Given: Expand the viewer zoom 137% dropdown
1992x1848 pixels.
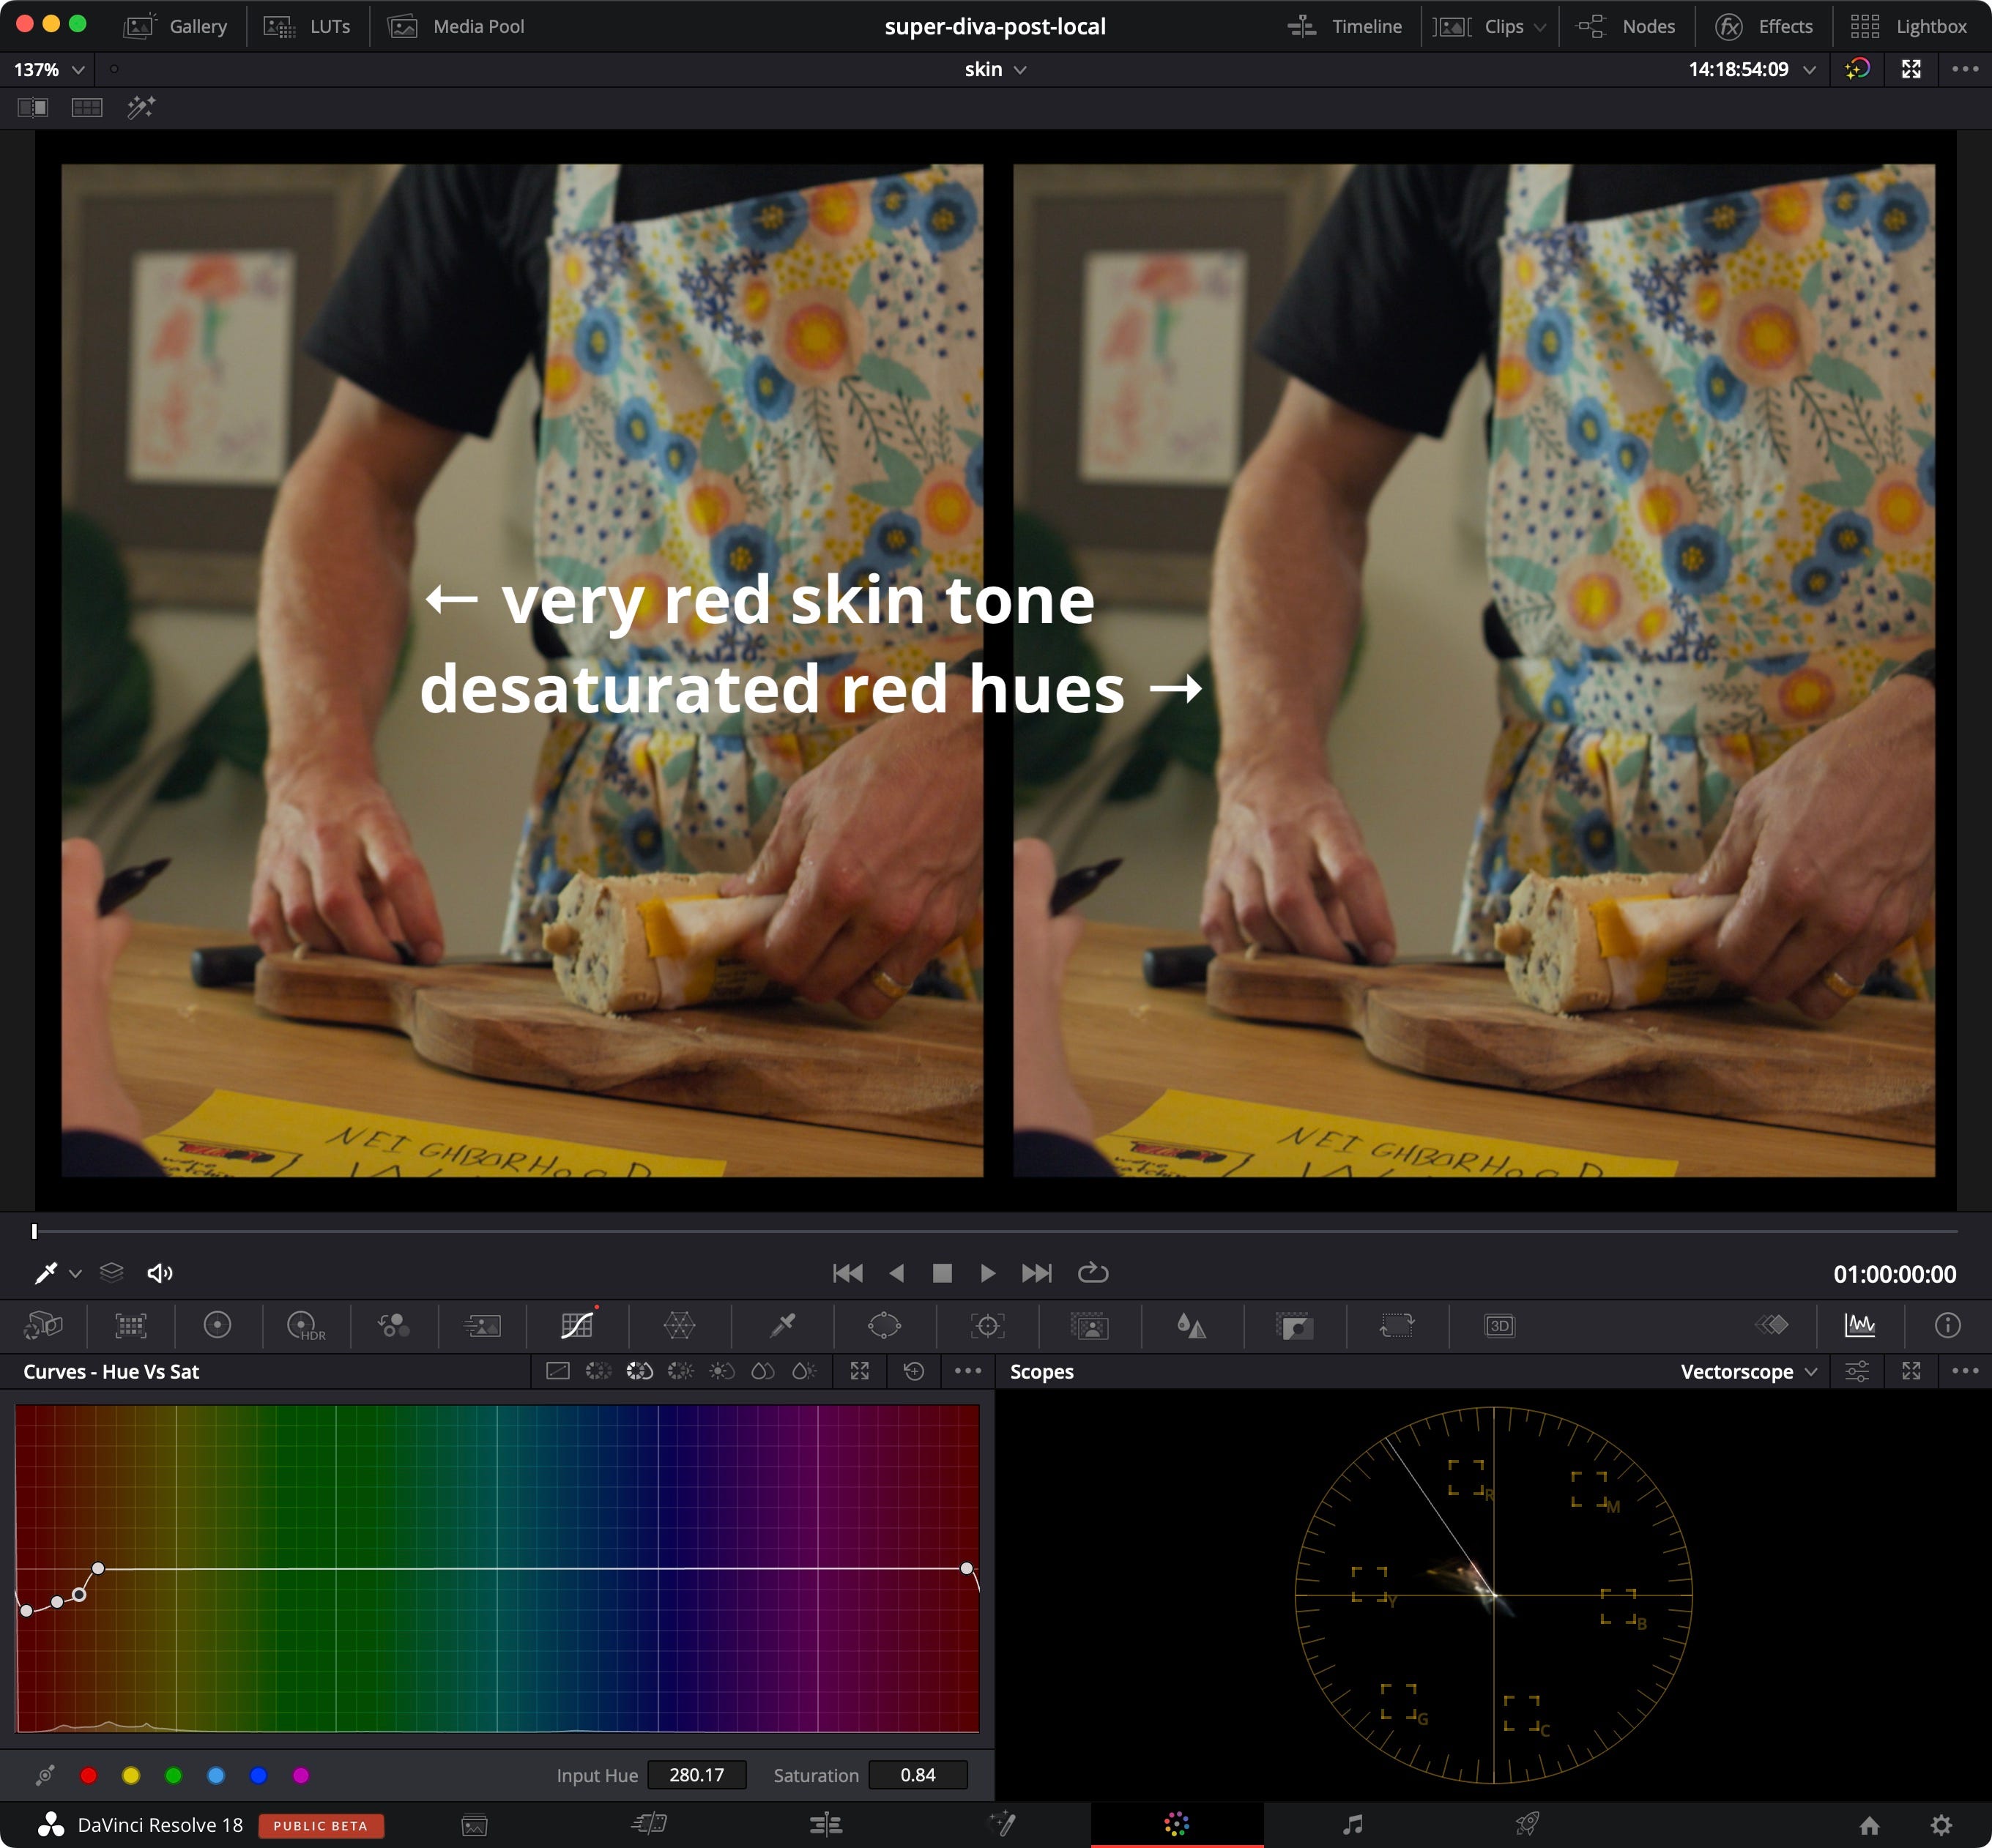Looking at the screenshot, I should (78, 70).
